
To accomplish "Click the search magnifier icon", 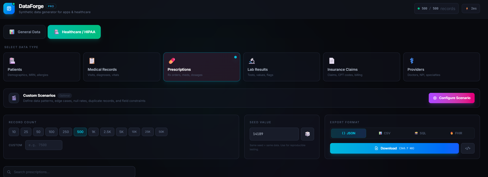I will pos(9,172).
